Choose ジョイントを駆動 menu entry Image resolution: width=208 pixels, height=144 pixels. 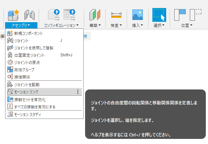(x=44, y=85)
